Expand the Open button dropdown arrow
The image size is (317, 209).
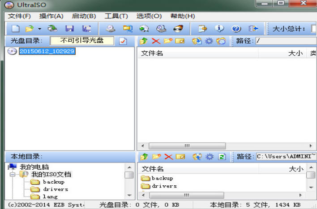click(39, 29)
